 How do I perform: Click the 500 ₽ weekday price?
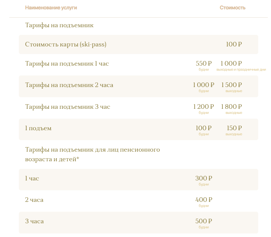204,221
